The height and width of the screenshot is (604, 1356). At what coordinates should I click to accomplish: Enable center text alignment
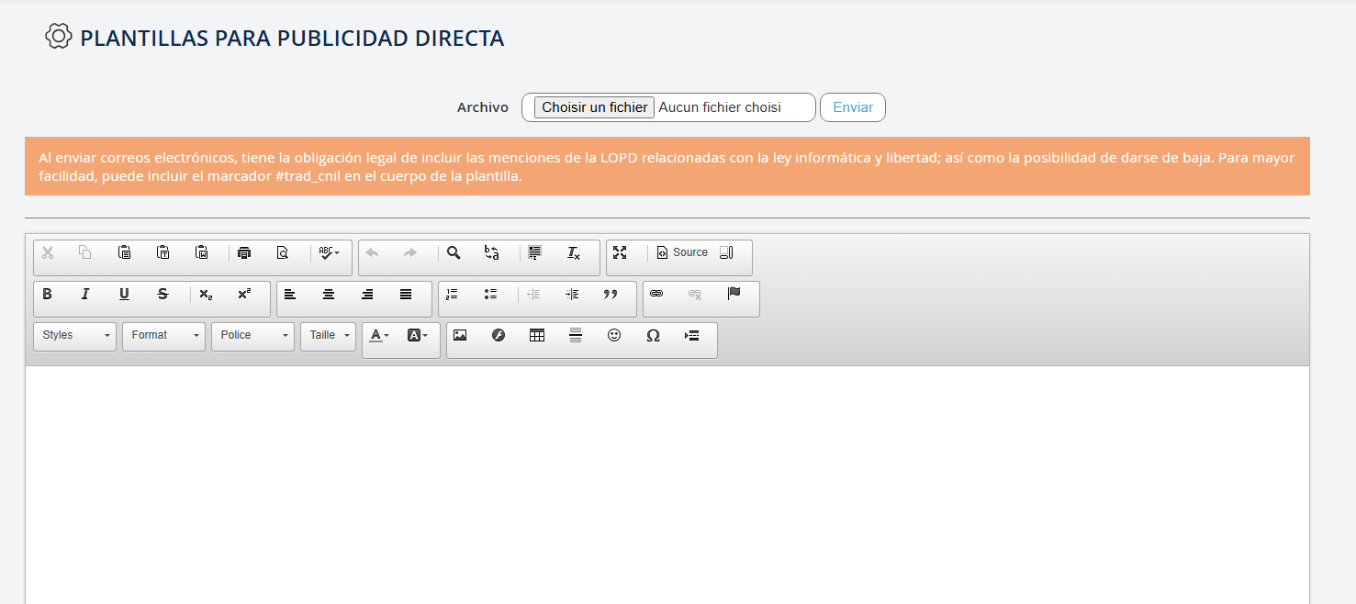[x=329, y=295]
